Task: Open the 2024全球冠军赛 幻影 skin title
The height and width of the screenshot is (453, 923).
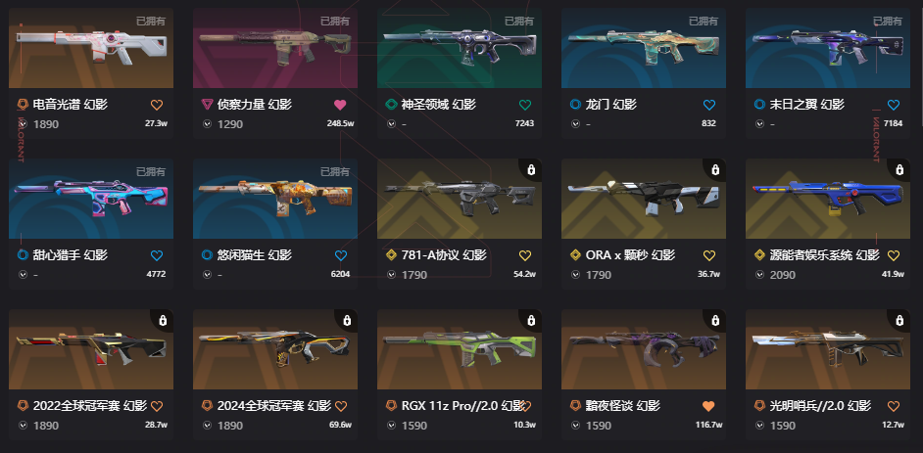Action: 274,405
